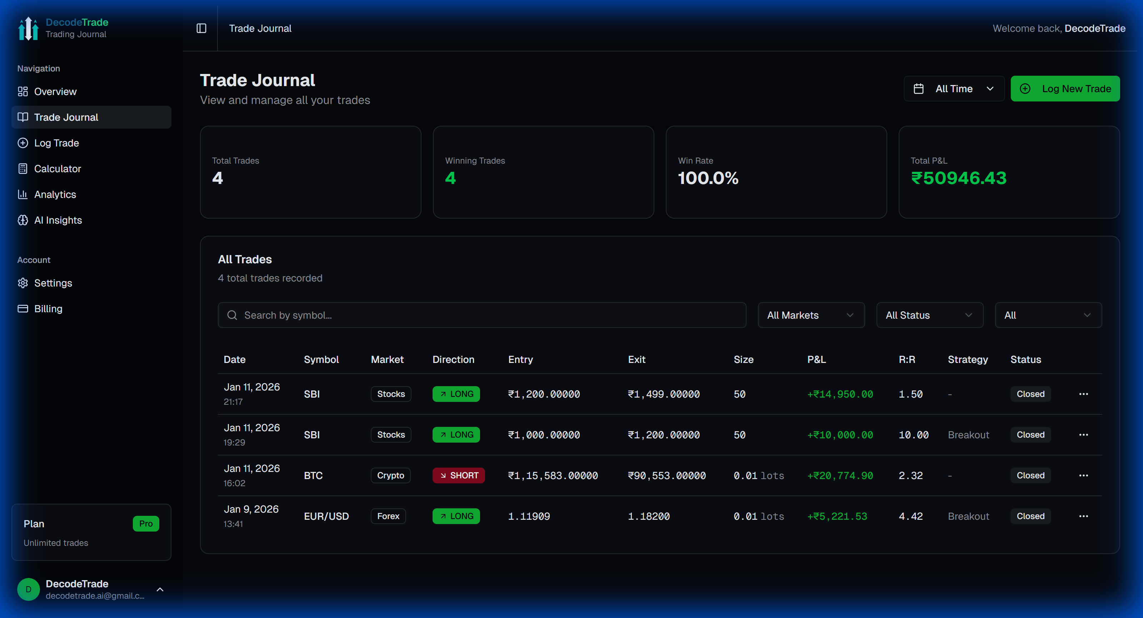Open the All Time date range dropdown
The width and height of the screenshot is (1143, 618).
click(x=954, y=89)
